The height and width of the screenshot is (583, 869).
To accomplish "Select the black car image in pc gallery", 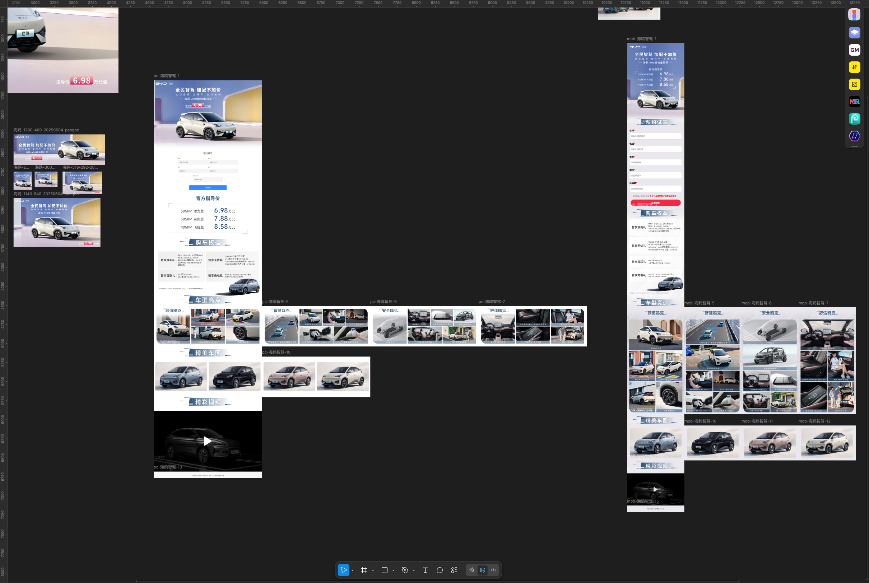I will (234, 377).
